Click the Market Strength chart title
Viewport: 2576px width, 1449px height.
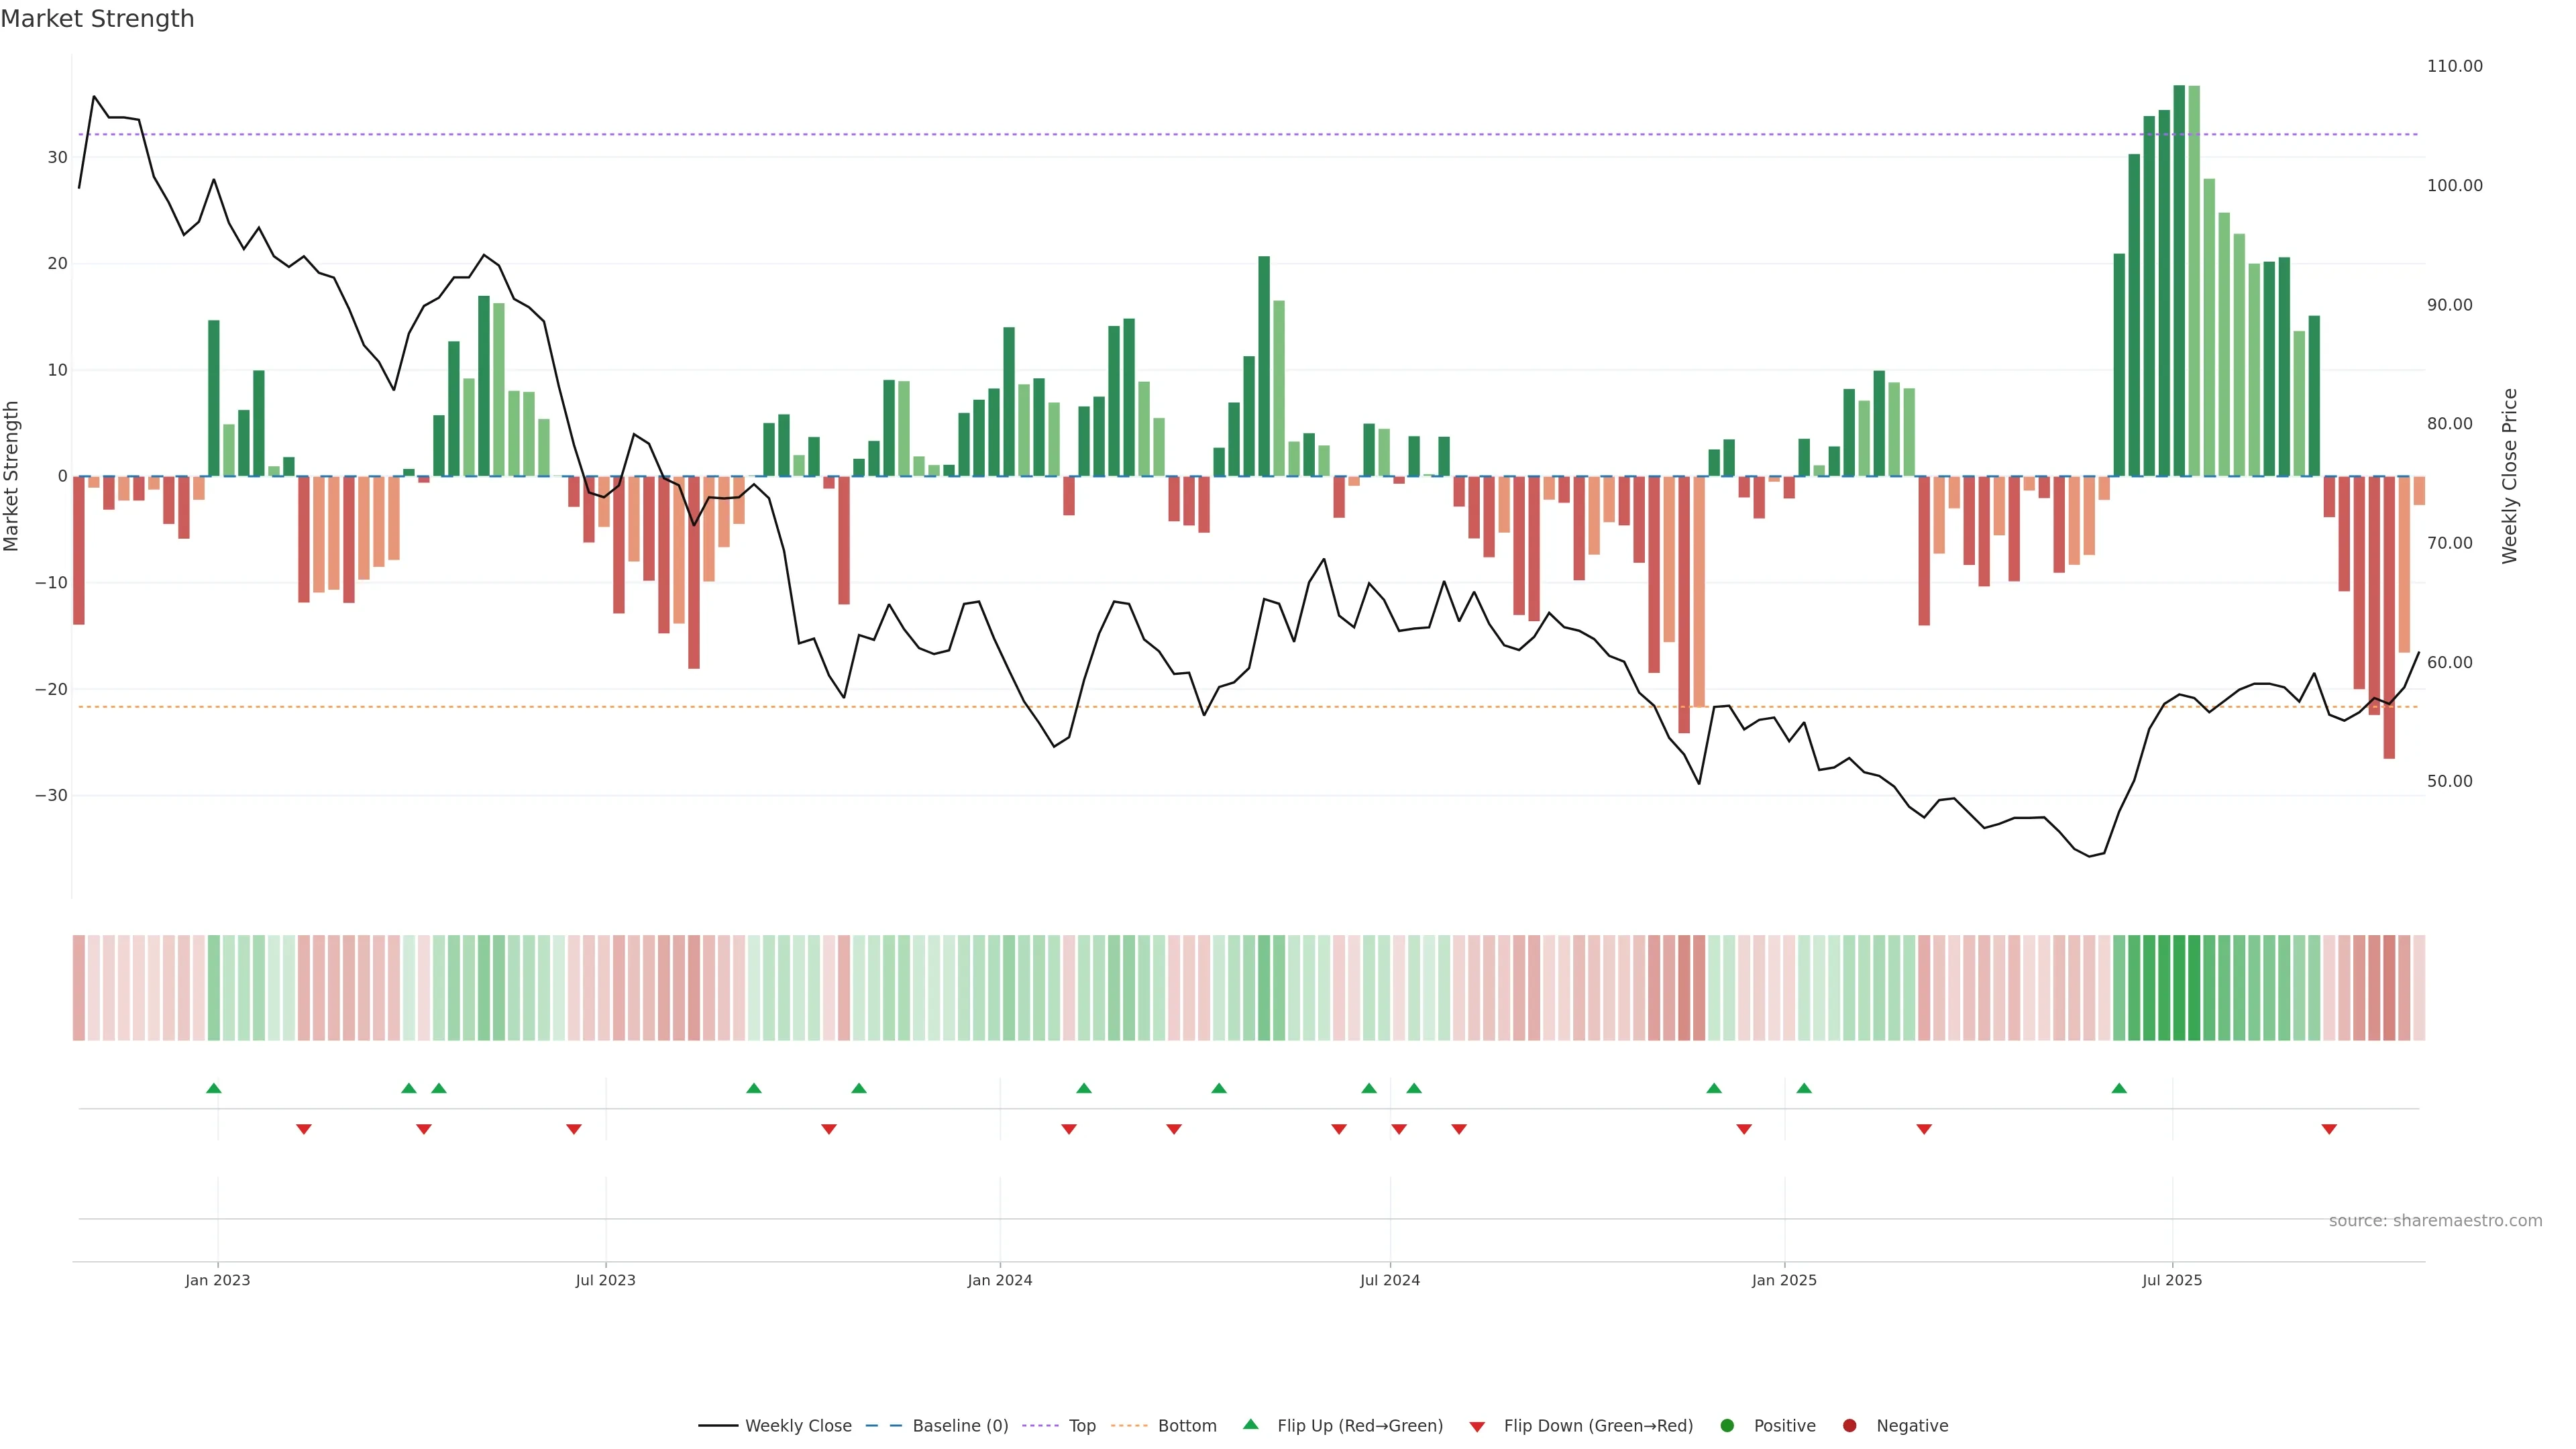pos(97,19)
